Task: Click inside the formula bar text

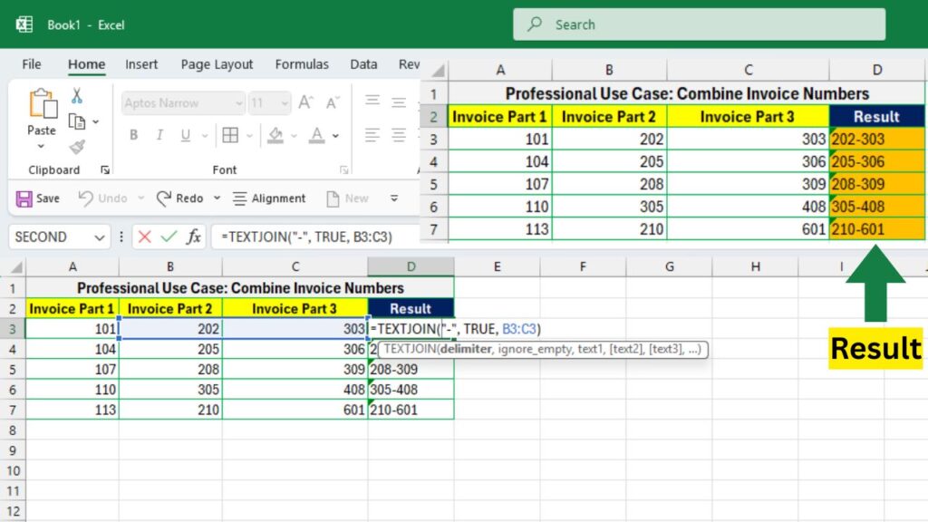Action: click(306, 237)
